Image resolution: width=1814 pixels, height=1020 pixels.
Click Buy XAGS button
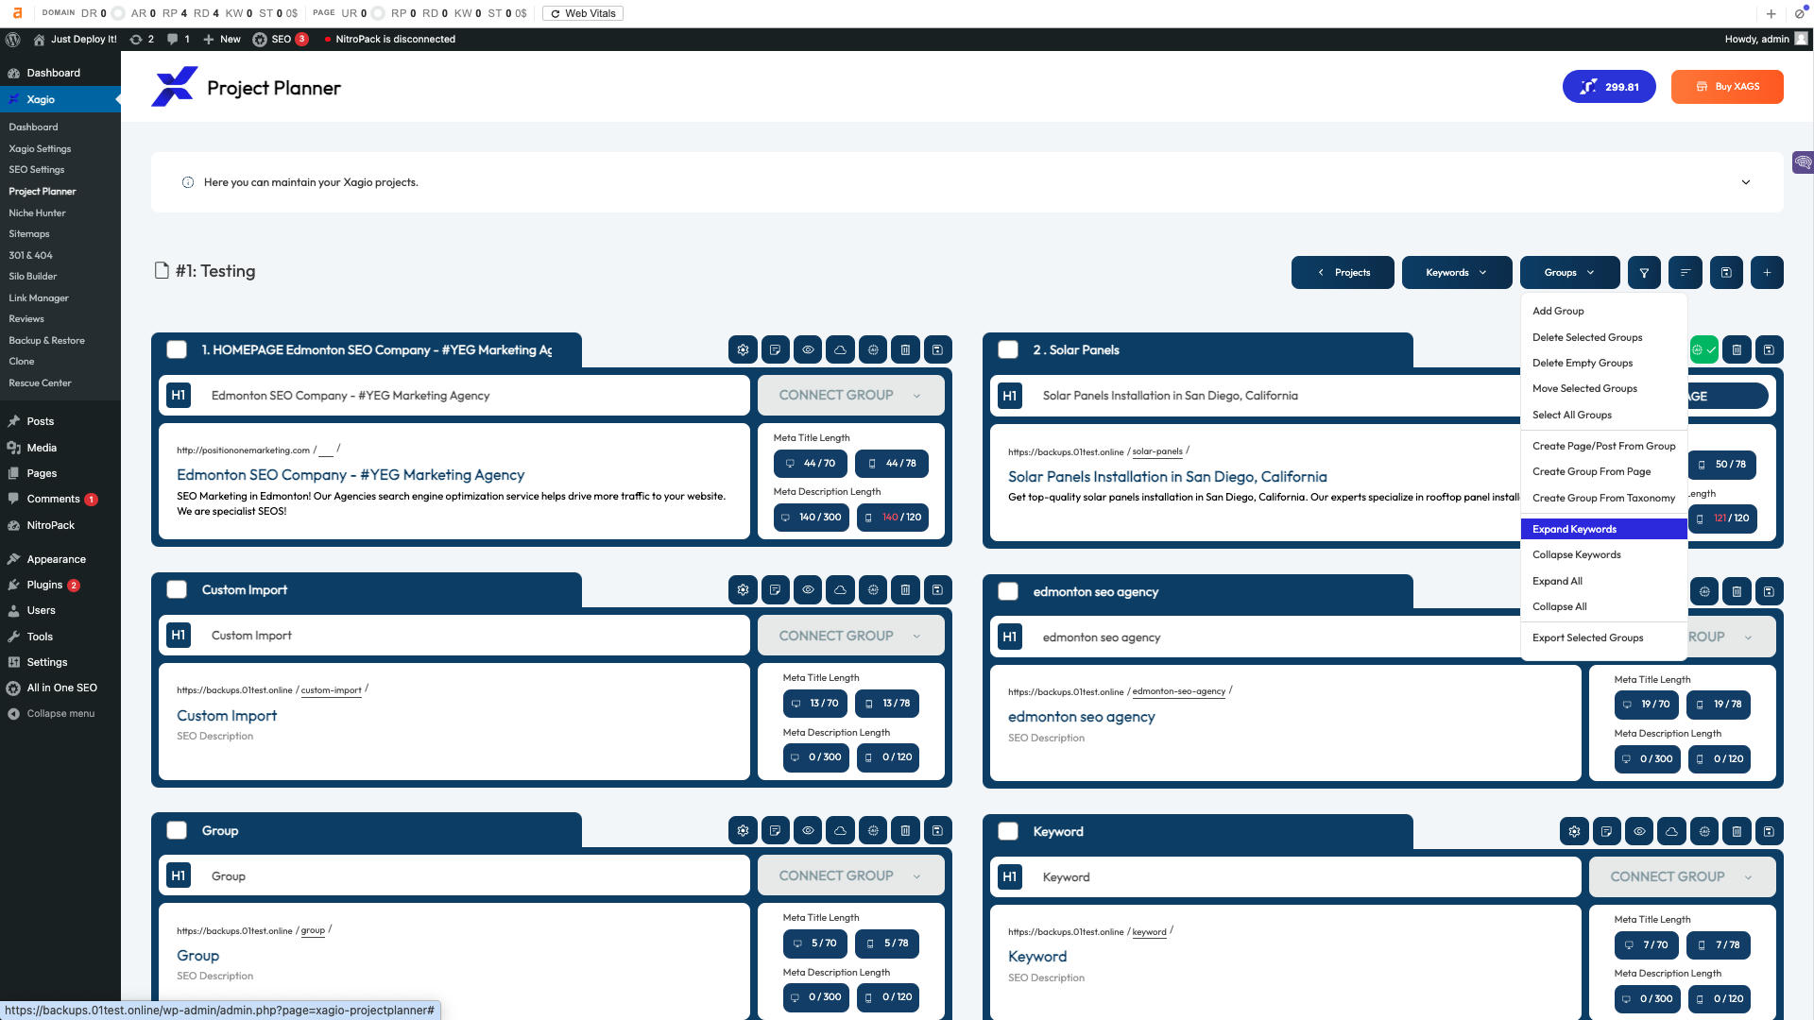point(1727,86)
